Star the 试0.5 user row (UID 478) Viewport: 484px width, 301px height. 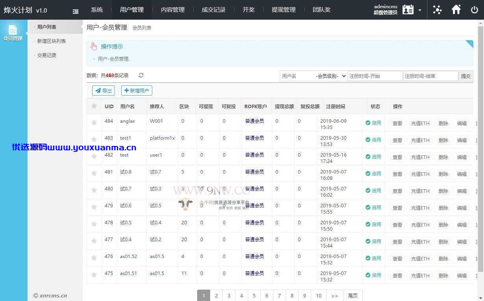pyautogui.click(x=94, y=224)
